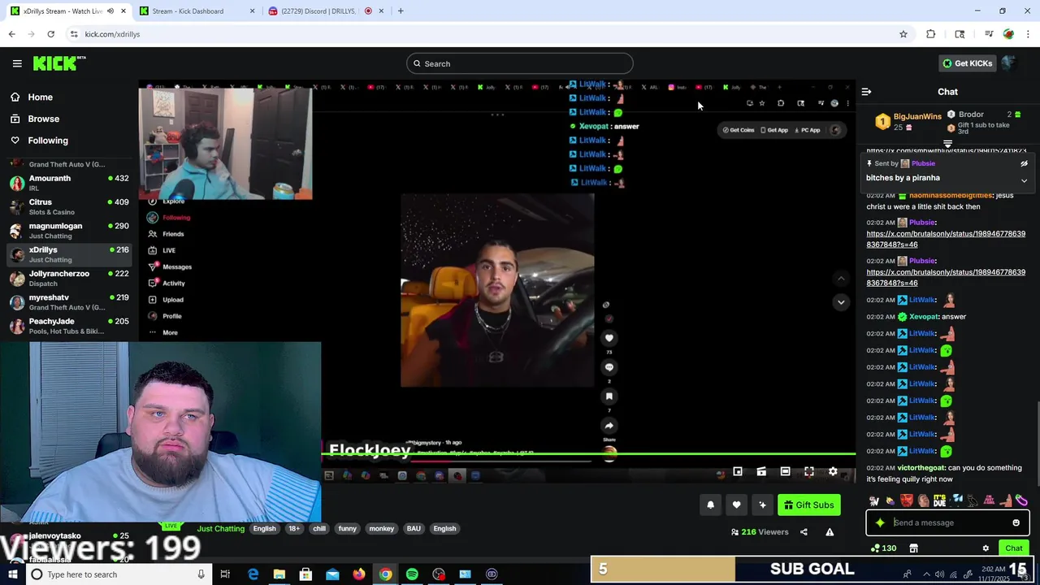Reload the page
Viewport: 1040px width, 585px height.
(50, 34)
